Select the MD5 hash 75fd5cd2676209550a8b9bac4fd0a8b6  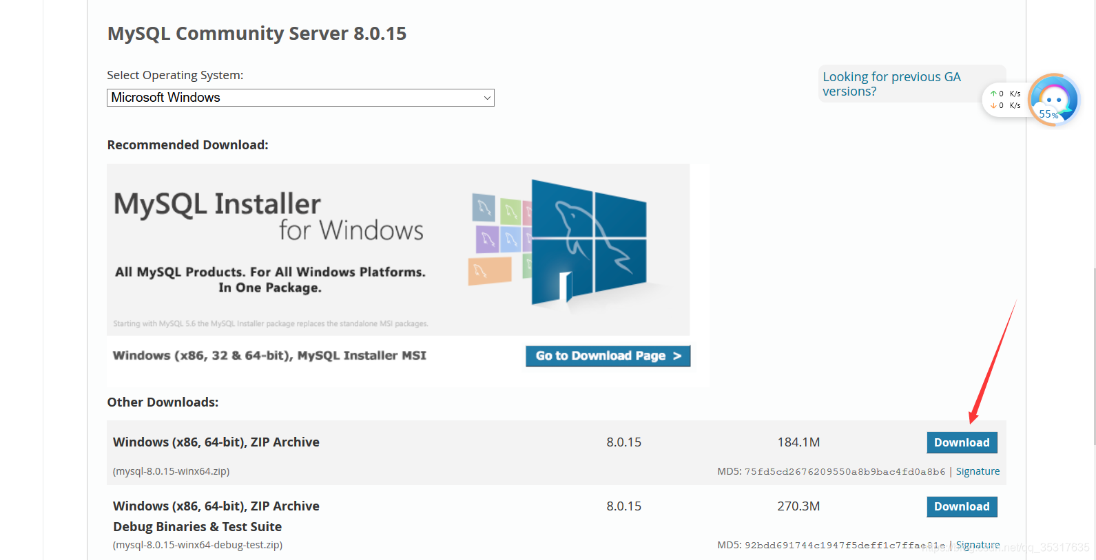coord(845,472)
